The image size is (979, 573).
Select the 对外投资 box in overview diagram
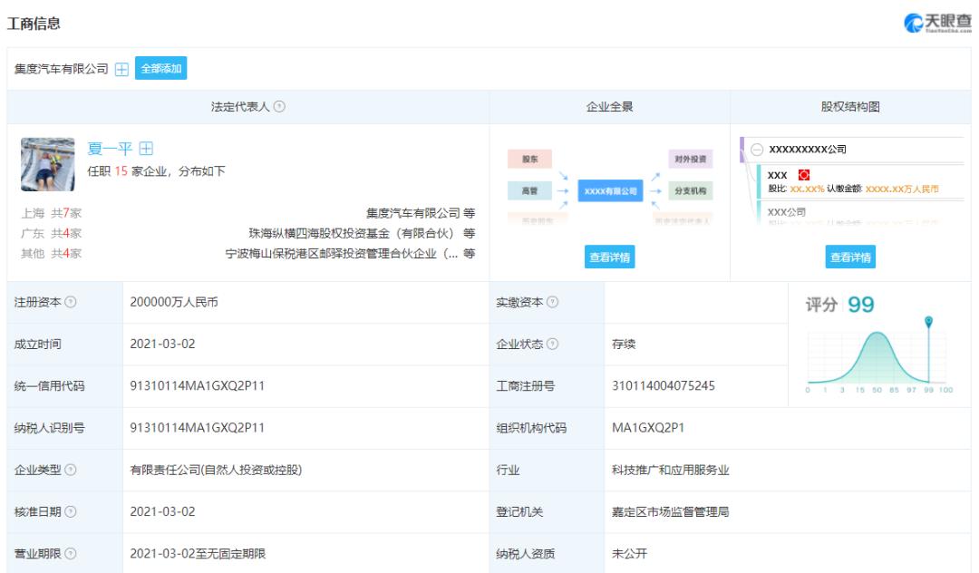pyautogui.click(x=691, y=160)
